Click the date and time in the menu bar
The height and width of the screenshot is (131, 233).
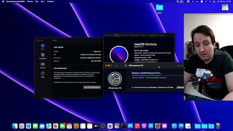pyautogui.click(x=224, y=1)
